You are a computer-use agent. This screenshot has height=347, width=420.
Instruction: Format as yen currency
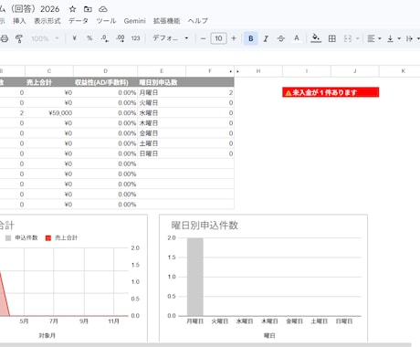pyautogui.click(x=74, y=38)
